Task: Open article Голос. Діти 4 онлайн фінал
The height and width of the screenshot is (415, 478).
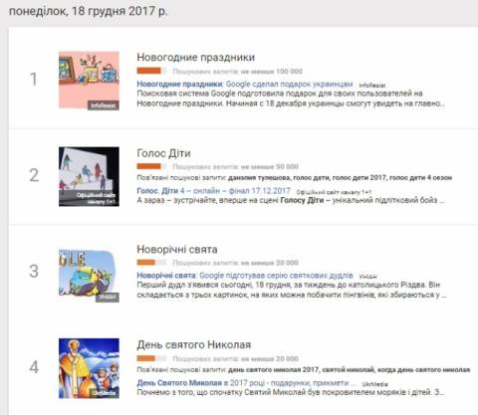Action: pos(213,191)
